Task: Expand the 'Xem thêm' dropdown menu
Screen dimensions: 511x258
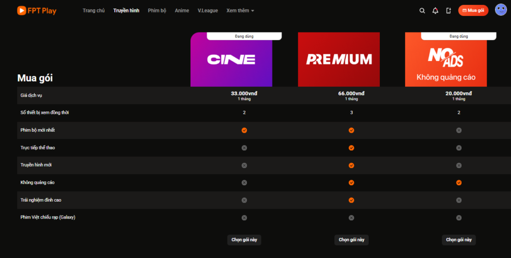Action: click(x=240, y=10)
